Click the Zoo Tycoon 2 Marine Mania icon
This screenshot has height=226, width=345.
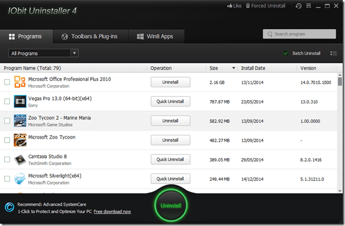click(x=20, y=121)
